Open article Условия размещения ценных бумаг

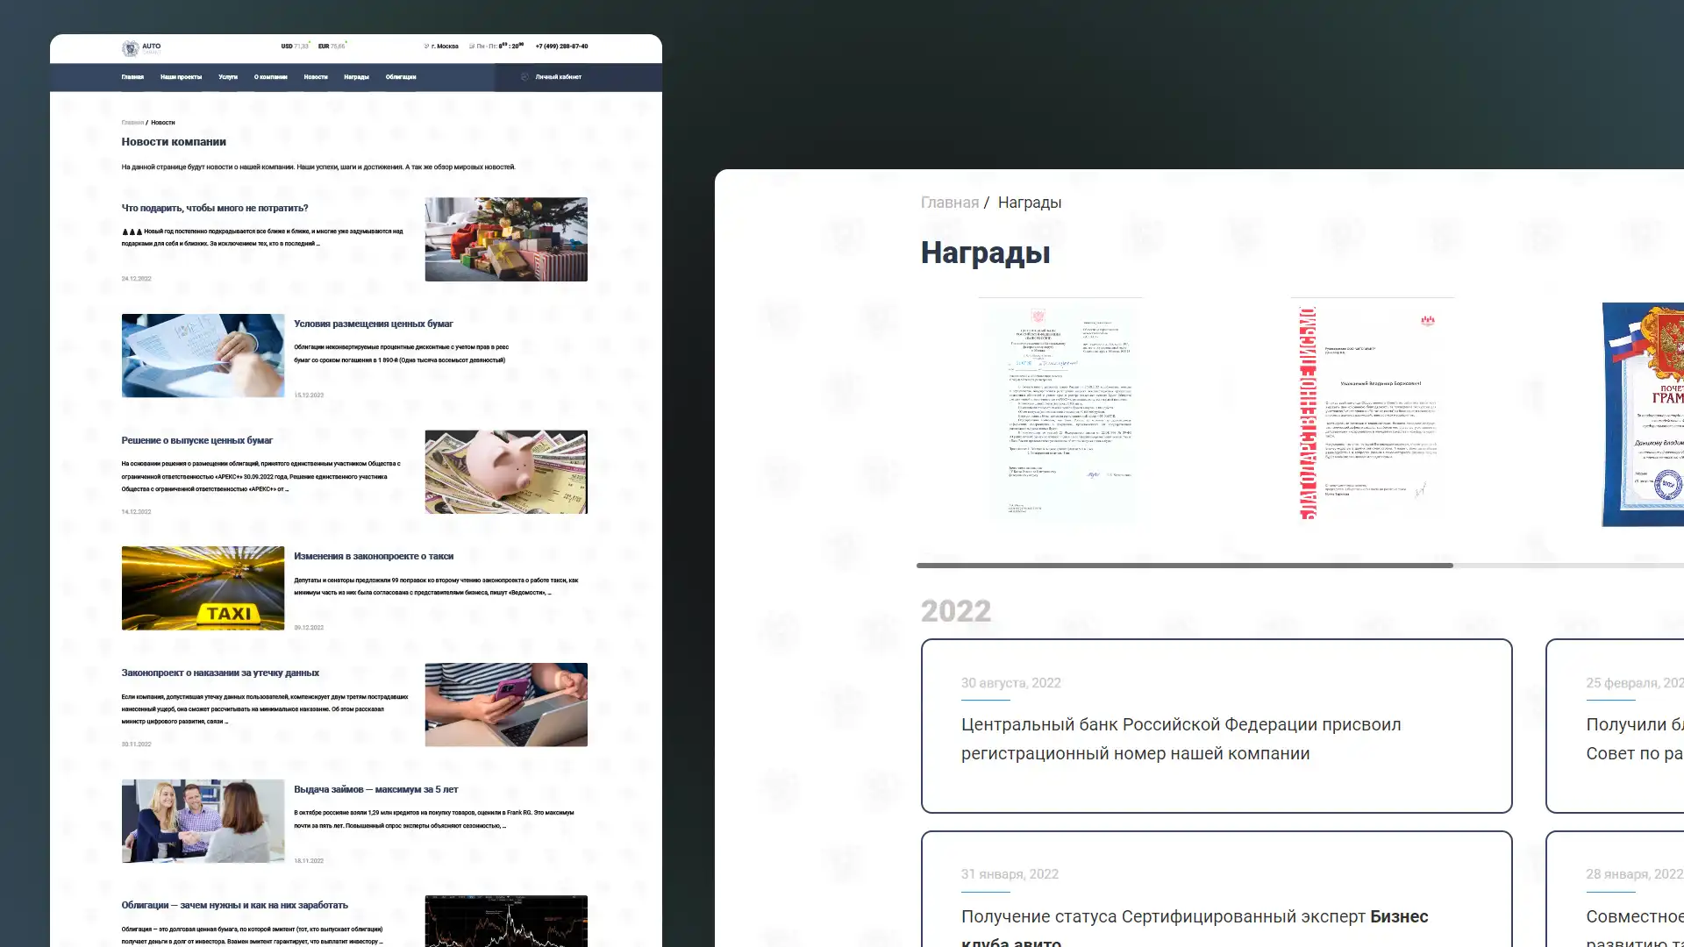coord(374,324)
